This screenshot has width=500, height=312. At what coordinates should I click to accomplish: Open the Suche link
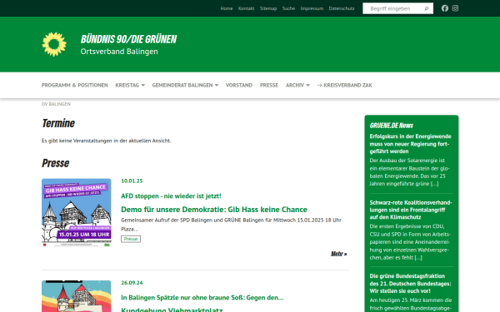click(x=288, y=8)
